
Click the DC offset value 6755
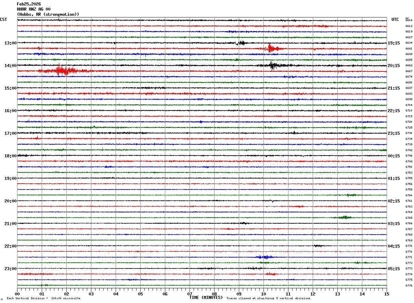click(x=409, y=179)
